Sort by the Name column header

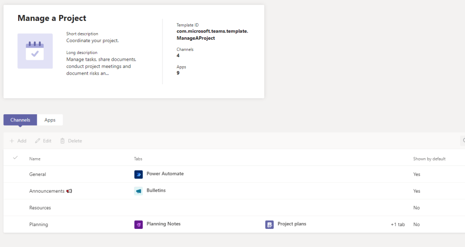click(x=35, y=159)
